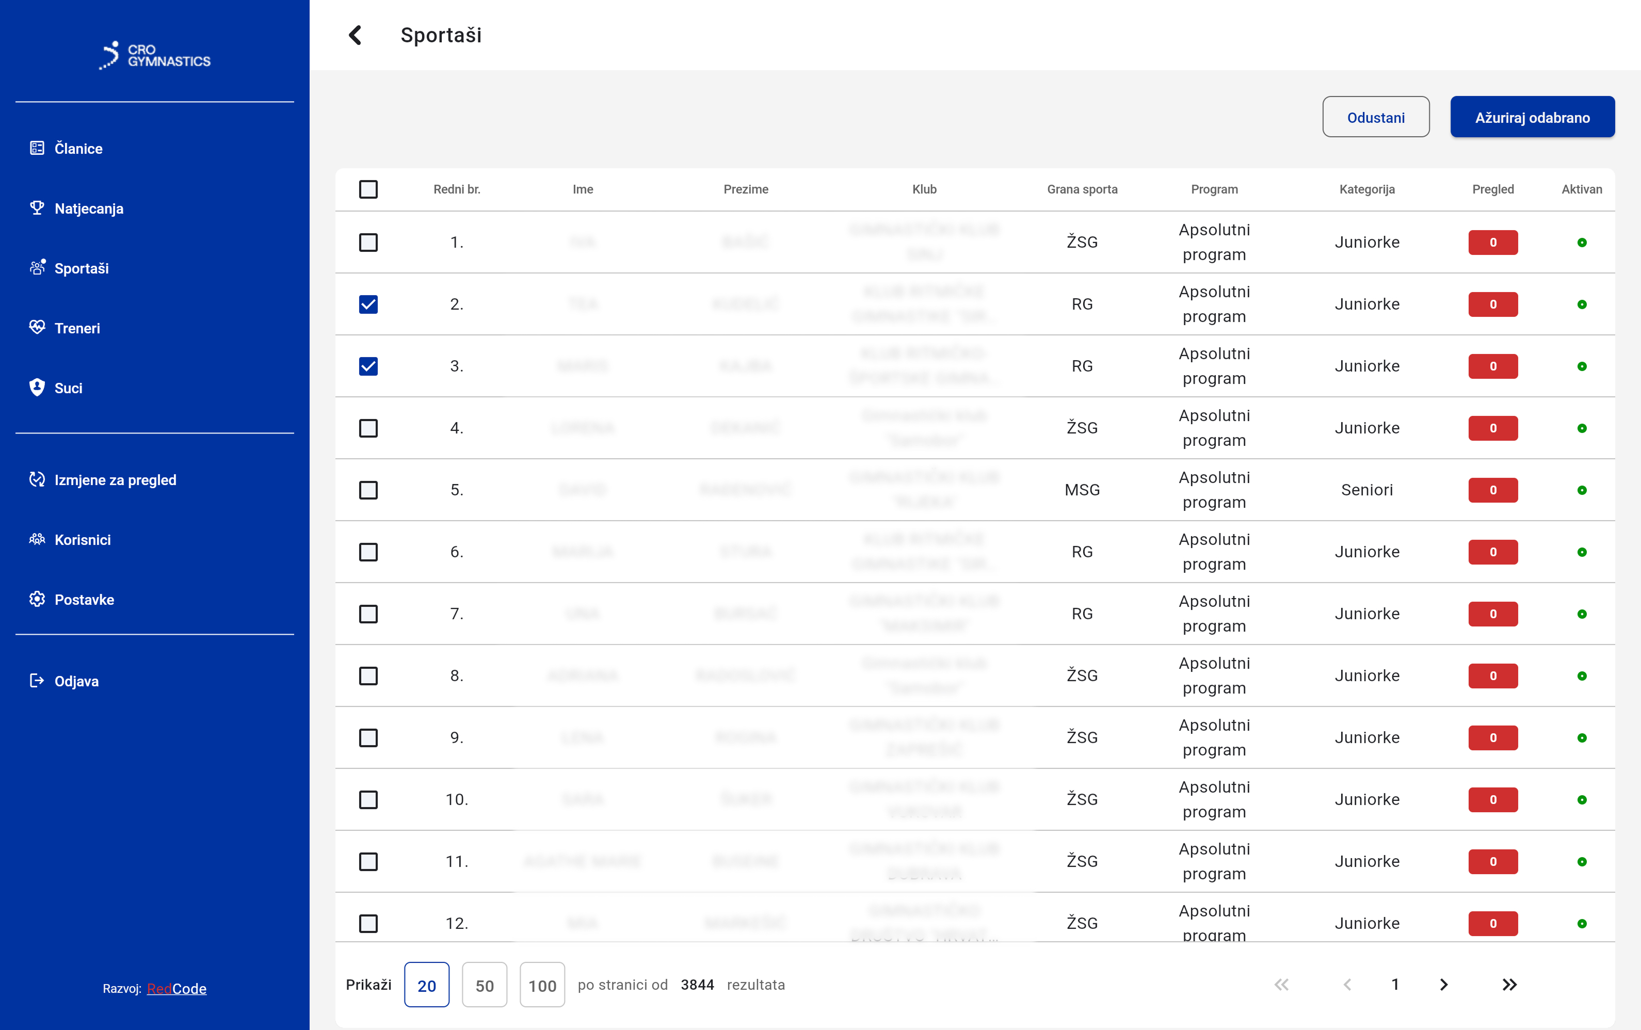Click the Suci shield icon
1641x1030 pixels.
[37, 388]
